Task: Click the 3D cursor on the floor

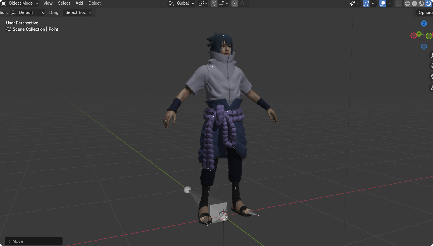Action: point(223,216)
